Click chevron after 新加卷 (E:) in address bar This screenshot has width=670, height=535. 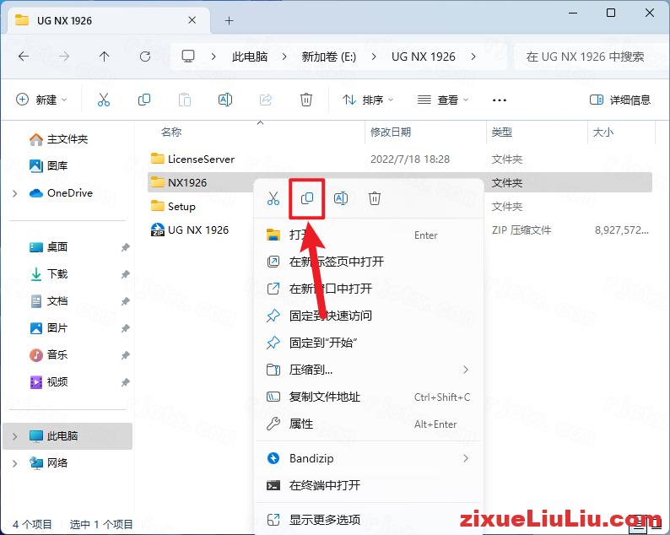point(374,57)
